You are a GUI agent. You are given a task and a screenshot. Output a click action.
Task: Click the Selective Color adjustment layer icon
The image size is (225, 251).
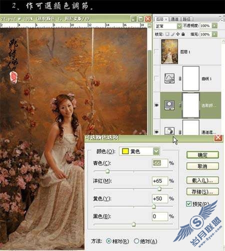click(169, 105)
